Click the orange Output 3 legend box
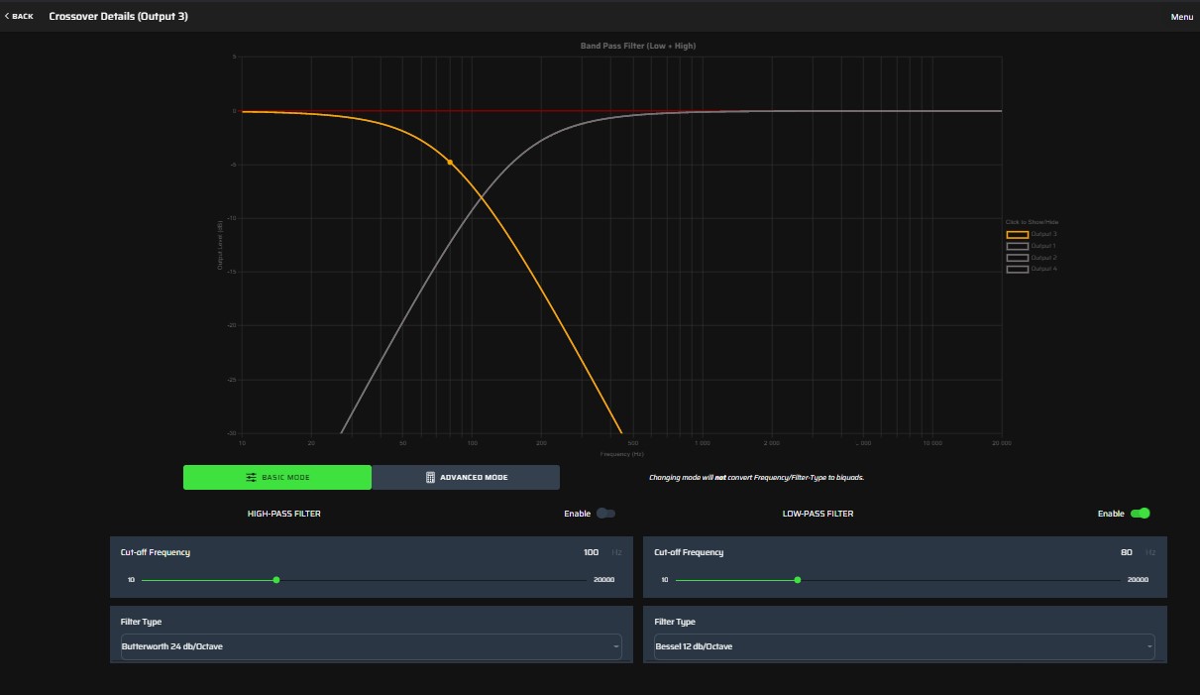 click(1017, 234)
